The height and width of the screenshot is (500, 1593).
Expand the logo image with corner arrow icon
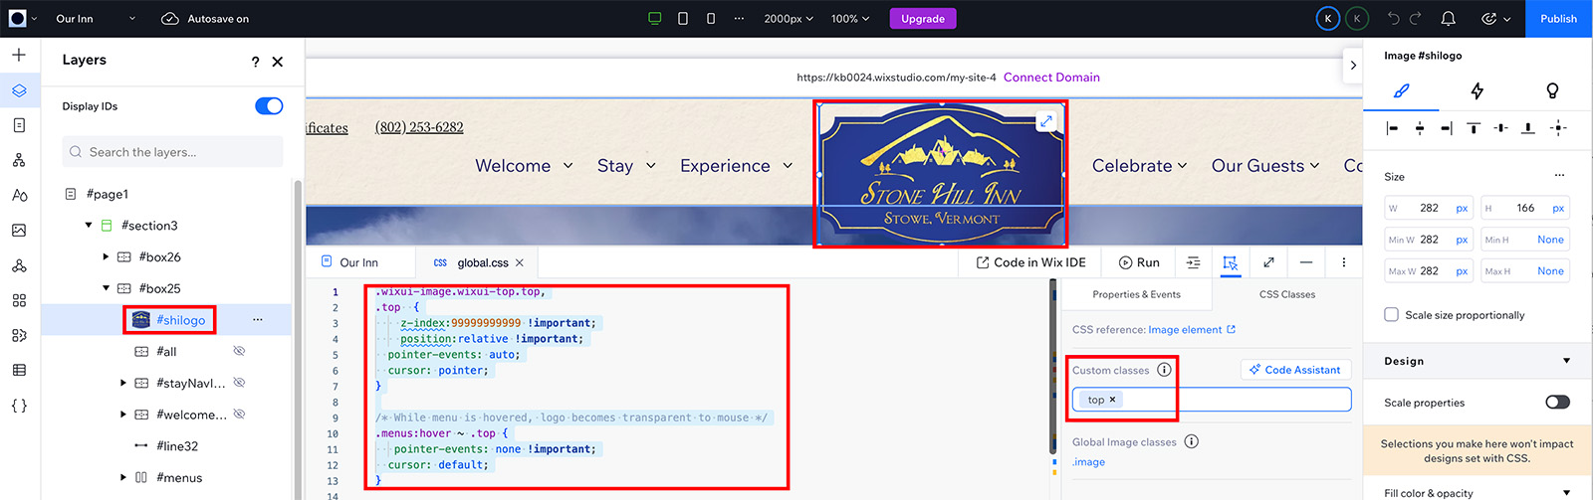pyautogui.click(x=1046, y=121)
